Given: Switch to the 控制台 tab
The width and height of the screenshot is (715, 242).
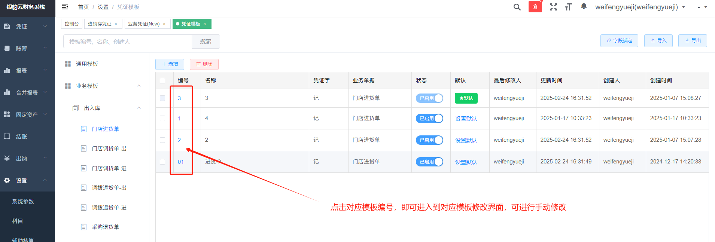Looking at the screenshot, I should [71, 24].
